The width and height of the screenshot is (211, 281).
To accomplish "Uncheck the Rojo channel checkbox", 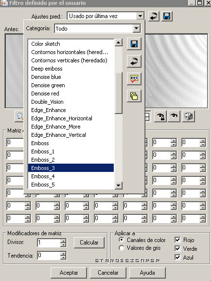I will pyautogui.click(x=177, y=240).
